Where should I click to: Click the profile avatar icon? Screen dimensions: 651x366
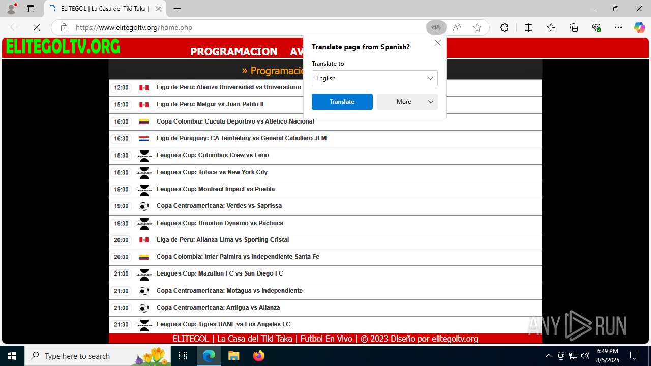coord(11,9)
